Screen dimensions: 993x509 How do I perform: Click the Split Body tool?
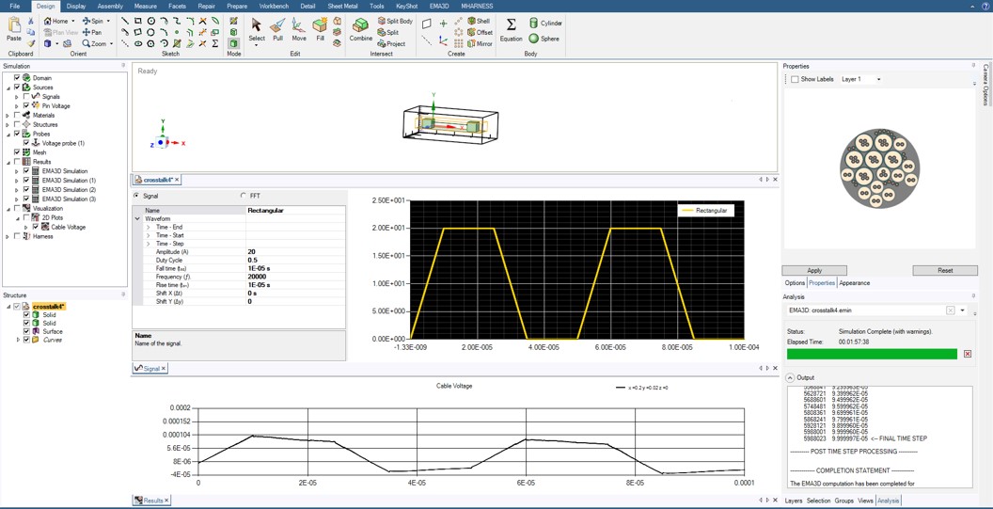coord(395,21)
